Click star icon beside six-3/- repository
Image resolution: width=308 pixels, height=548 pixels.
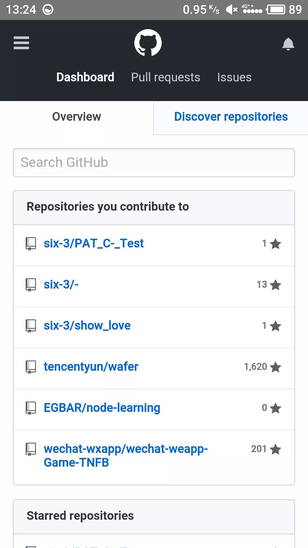pyautogui.click(x=275, y=285)
